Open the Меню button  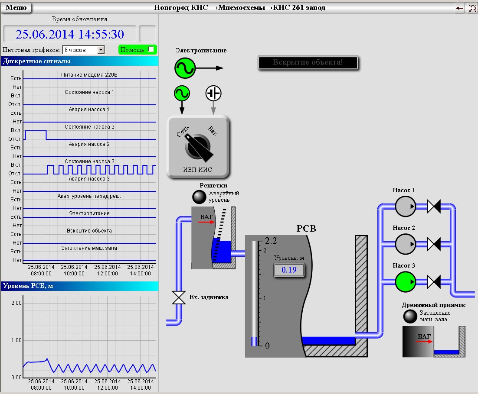[16, 8]
